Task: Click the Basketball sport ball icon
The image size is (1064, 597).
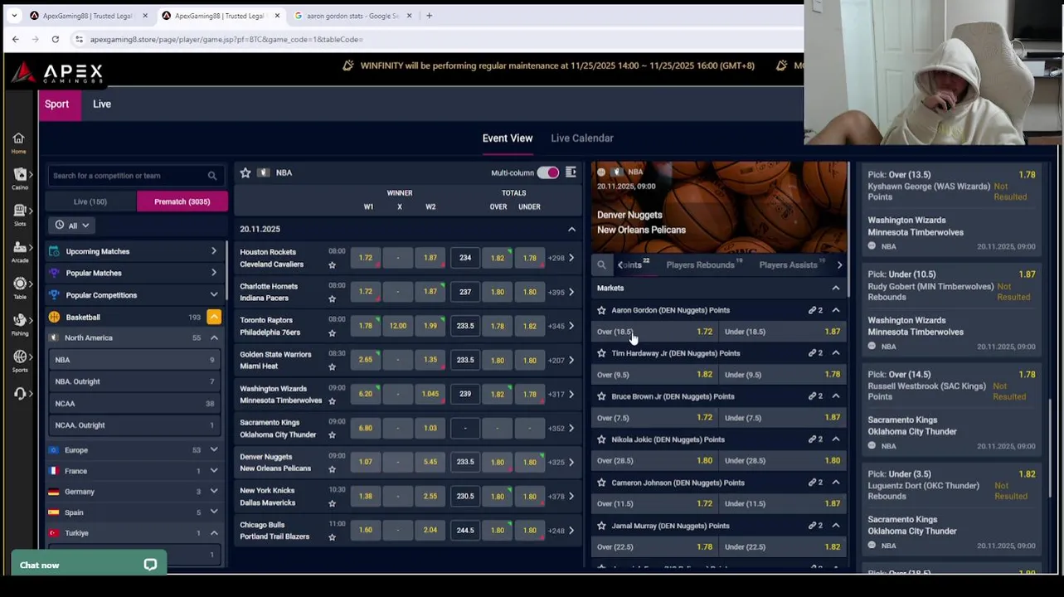Action: pyautogui.click(x=54, y=317)
